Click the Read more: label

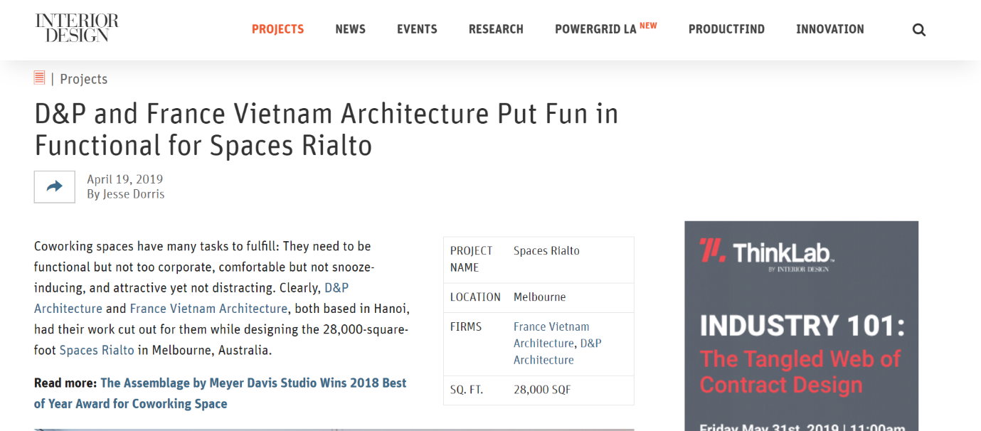coord(65,383)
